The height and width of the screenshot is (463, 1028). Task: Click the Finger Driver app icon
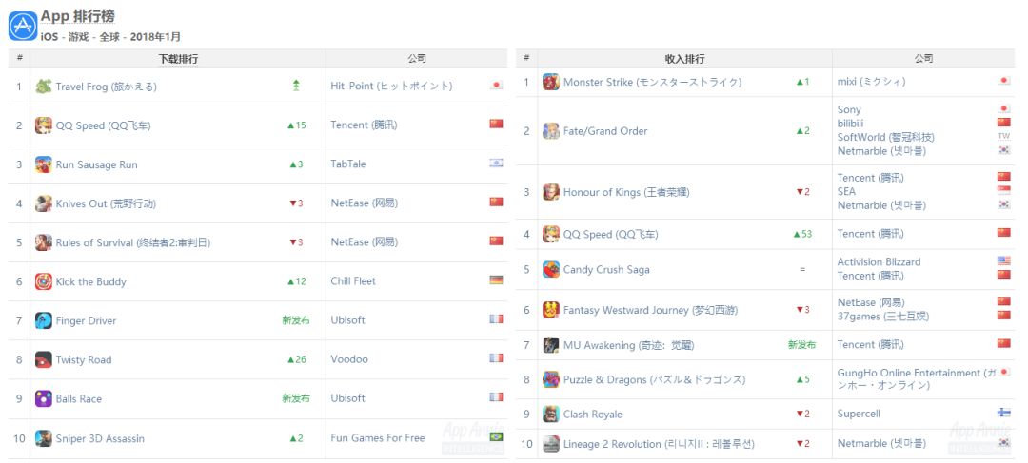pos(44,320)
